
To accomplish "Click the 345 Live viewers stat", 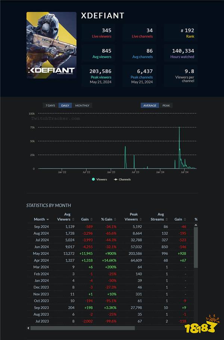I will [x=98, y=33].
